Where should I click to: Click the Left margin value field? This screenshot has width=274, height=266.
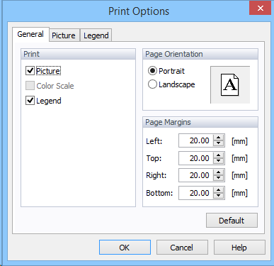[196, 140]
